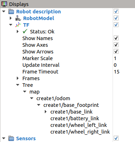
Task: Click the Show Names property label
Action: click(37, 38)
